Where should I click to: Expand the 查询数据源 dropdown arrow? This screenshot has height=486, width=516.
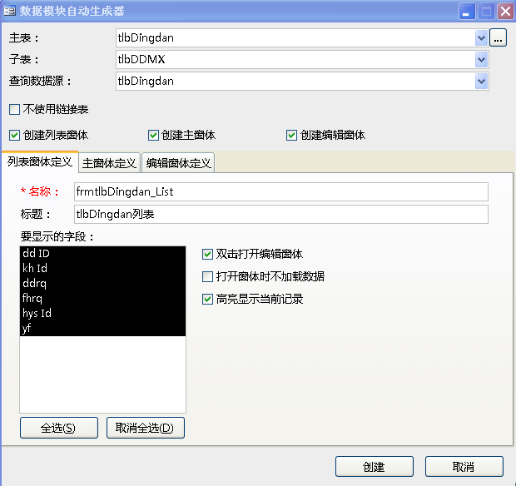coord(481,82)
